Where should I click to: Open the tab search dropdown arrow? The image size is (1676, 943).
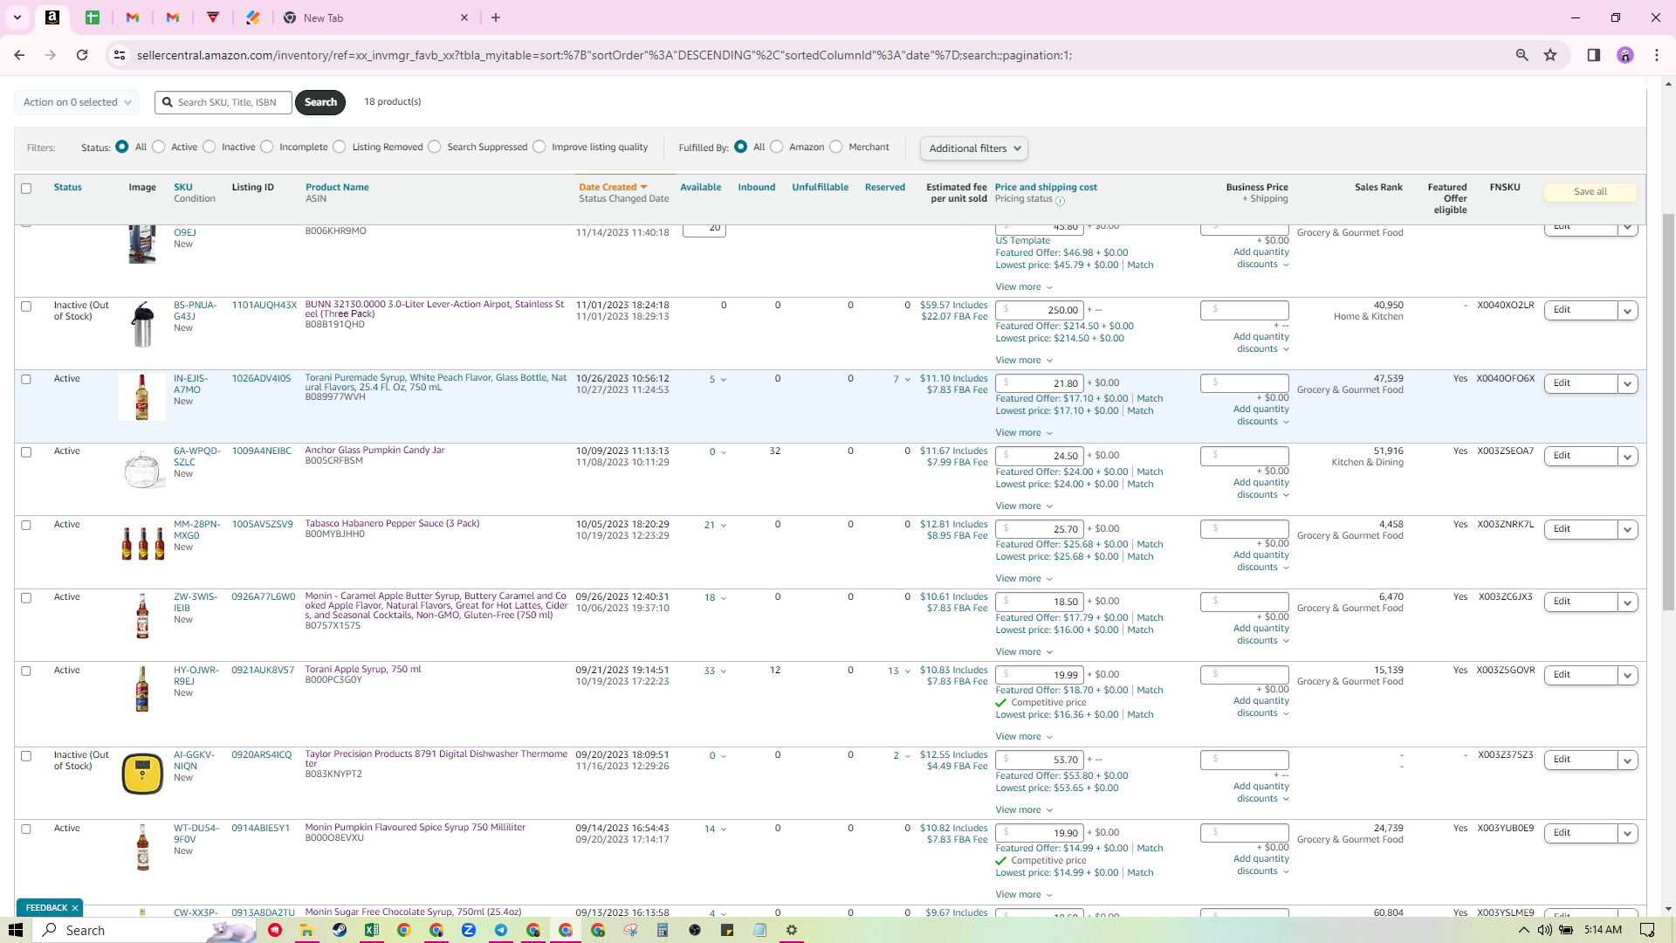17,17
